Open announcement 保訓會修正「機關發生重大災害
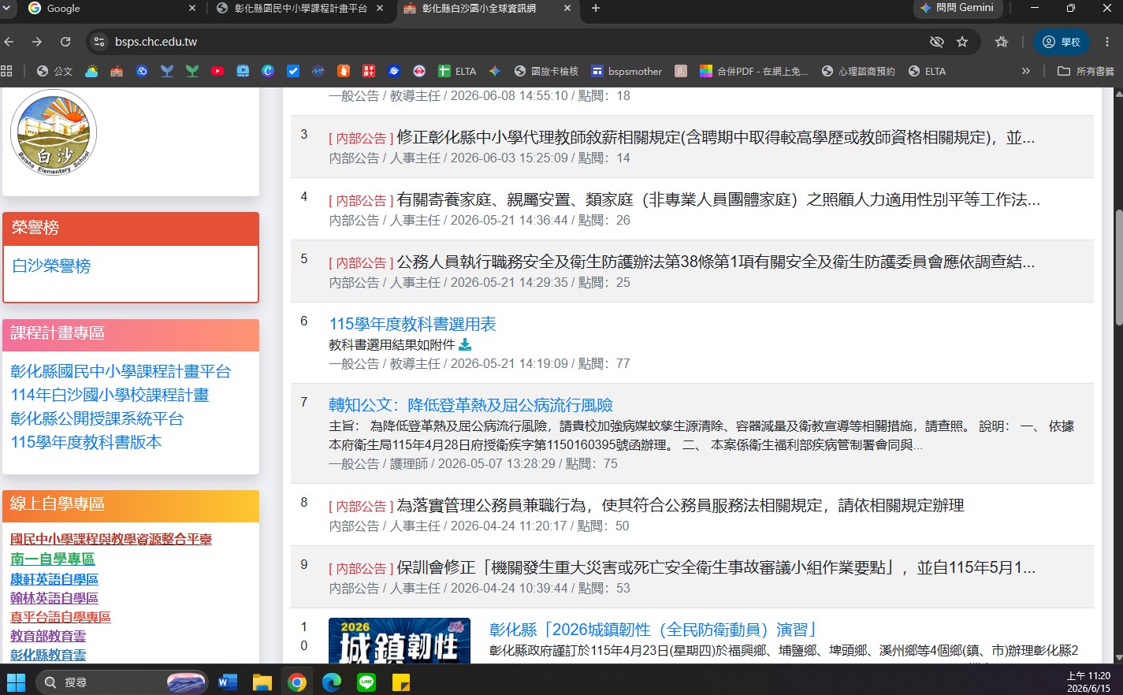Screen dimensions: 1123x695 click(716, 567)
